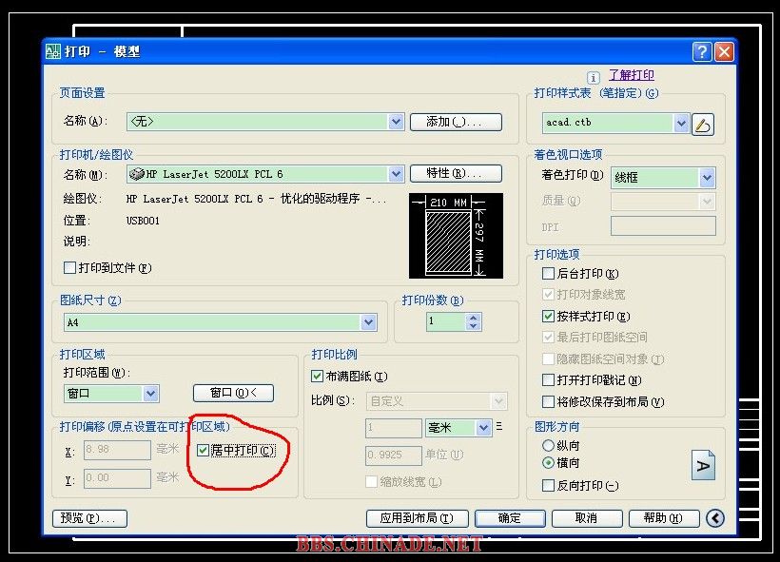
Task: Open the plot style table editor pencil icon
Action: pos(702,125)
